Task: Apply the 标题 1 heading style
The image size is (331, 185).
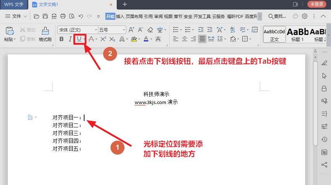Action: pos(298,35)
